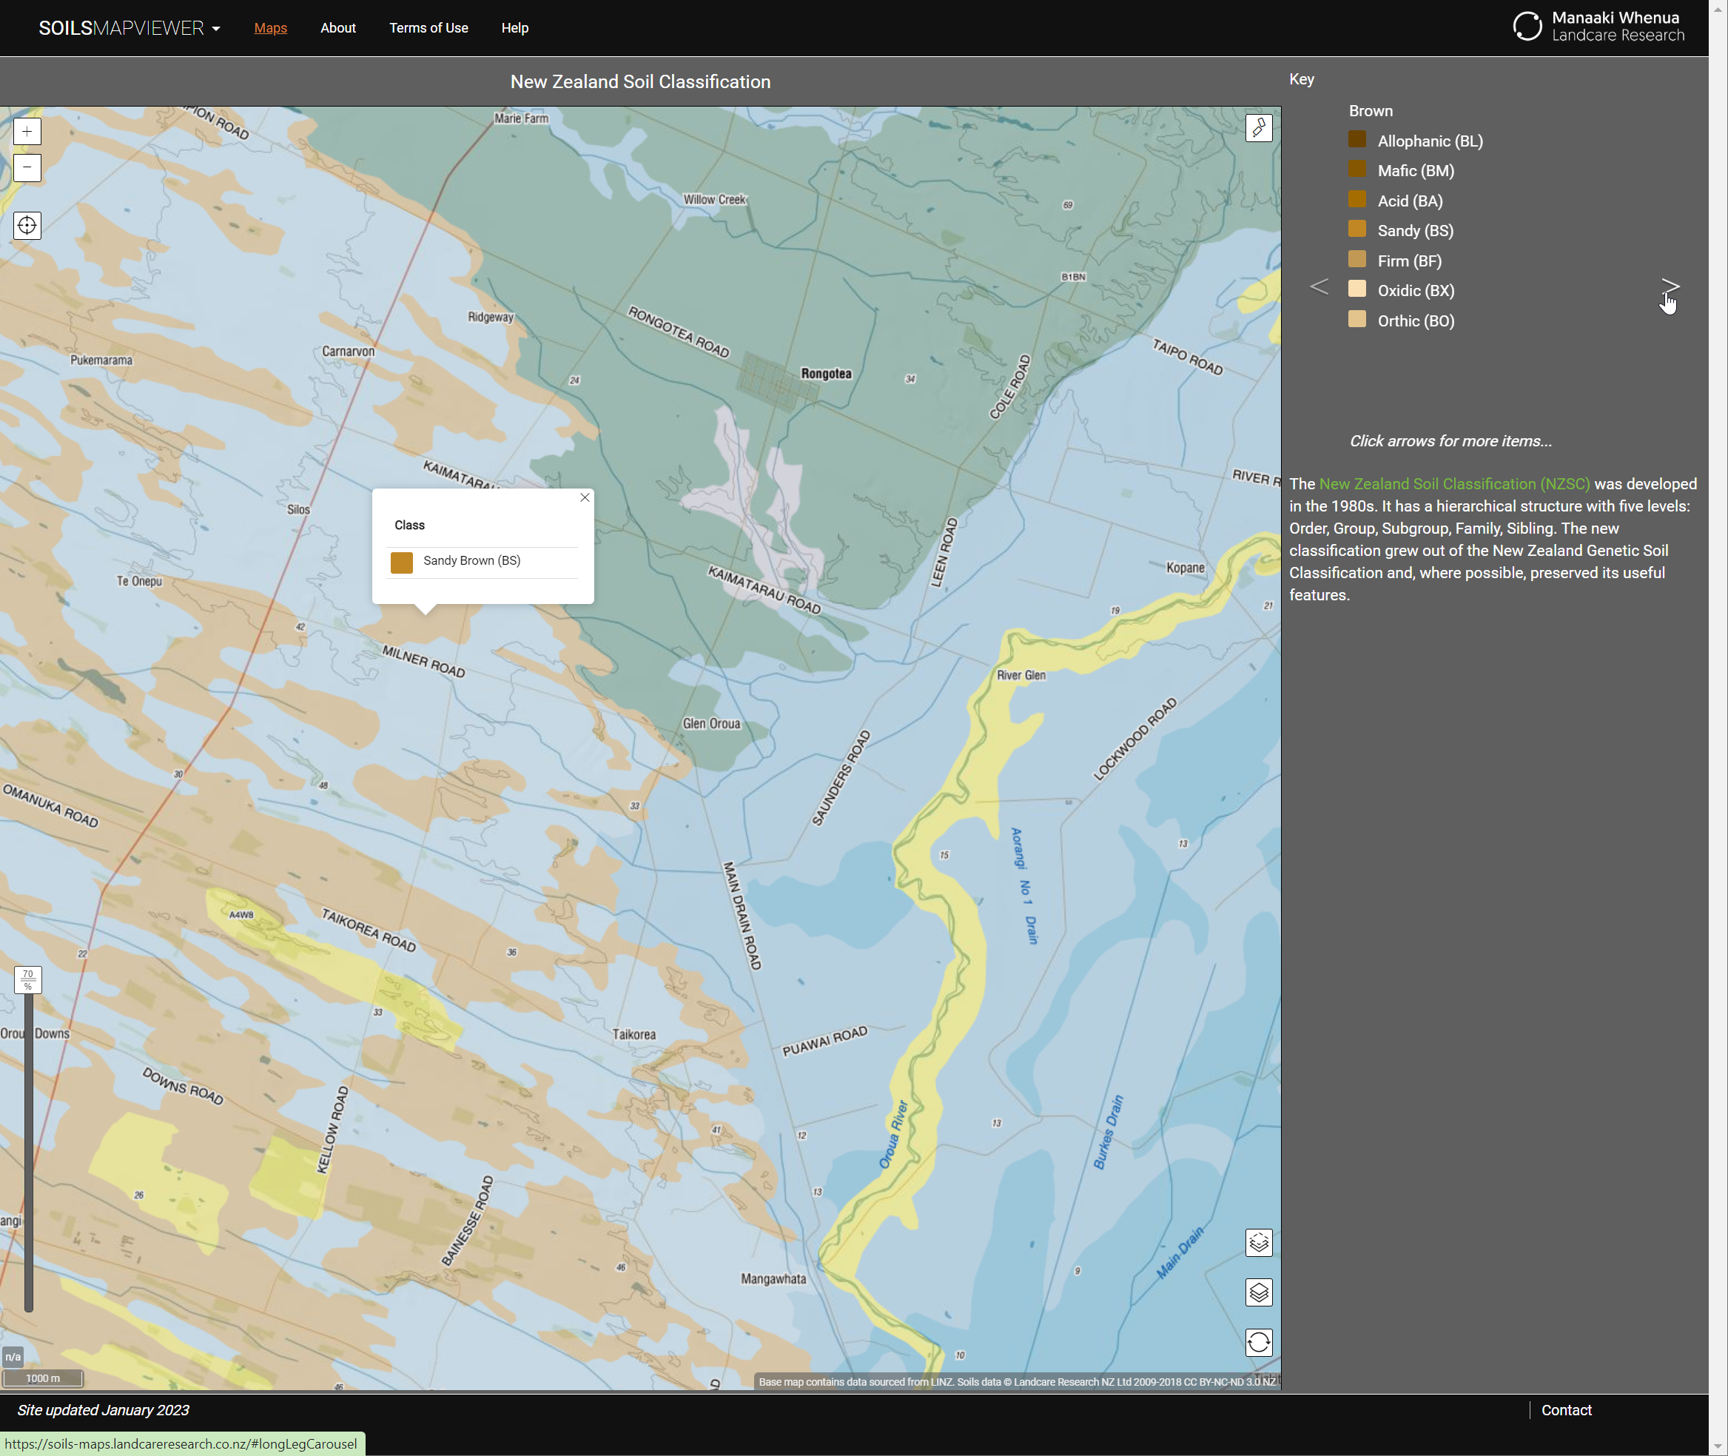
Task: Click the 'Kopane' place label
Action: (1185, 568)
